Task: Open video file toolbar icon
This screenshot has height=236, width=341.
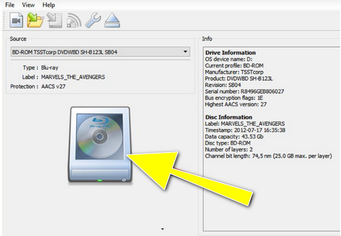Action: coord(16,20)
